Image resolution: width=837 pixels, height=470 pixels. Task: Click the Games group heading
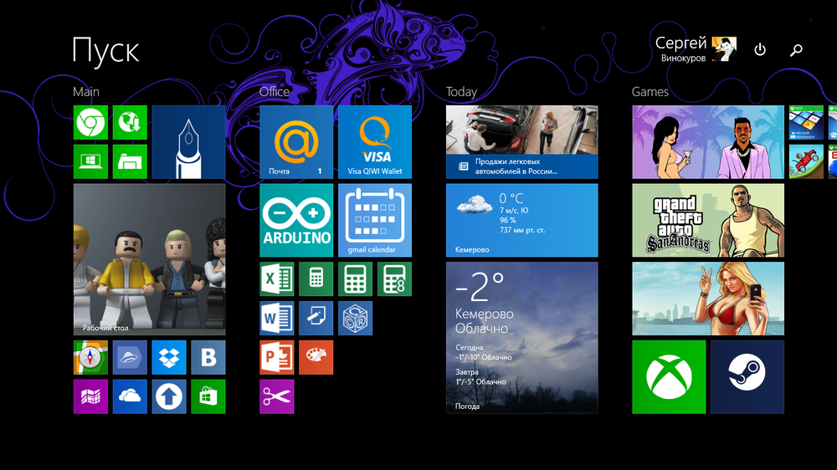pyautogui.click(x=650, y=92)
